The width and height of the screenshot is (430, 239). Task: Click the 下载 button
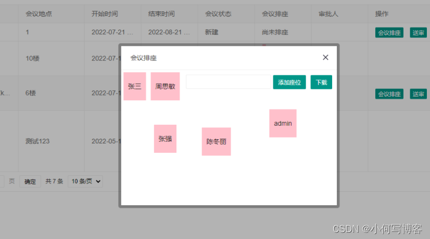point(321,82)
